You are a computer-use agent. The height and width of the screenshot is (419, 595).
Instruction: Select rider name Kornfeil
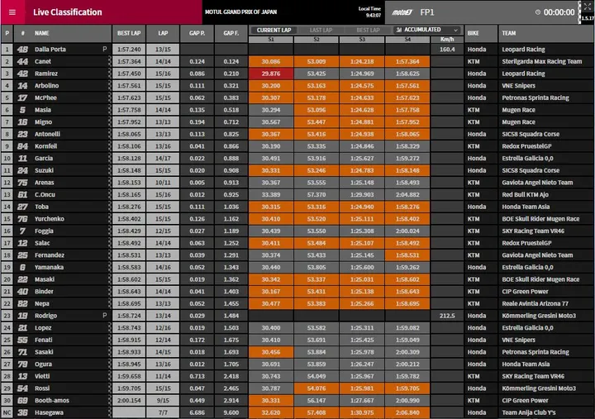coord(46,146)
